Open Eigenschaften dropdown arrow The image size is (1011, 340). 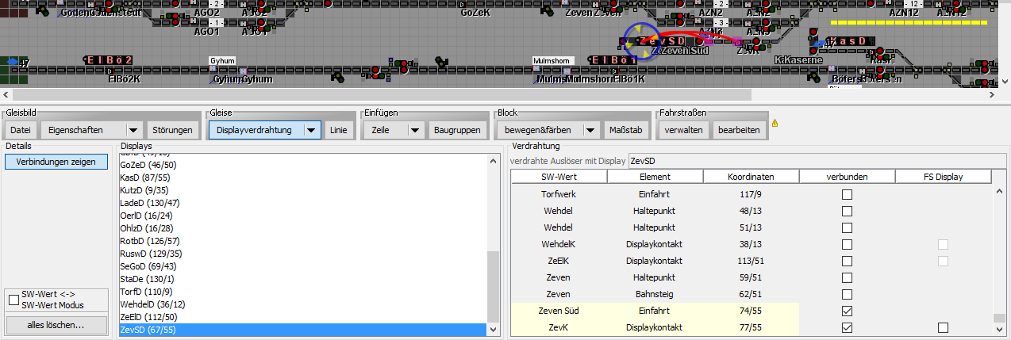tap(133, 130)
